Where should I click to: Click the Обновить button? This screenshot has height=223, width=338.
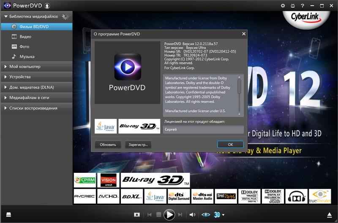tap(108, 145)
